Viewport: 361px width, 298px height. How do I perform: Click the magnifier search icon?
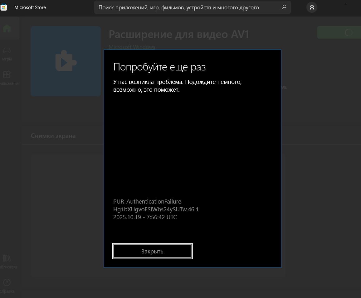[x=284, y=7]
